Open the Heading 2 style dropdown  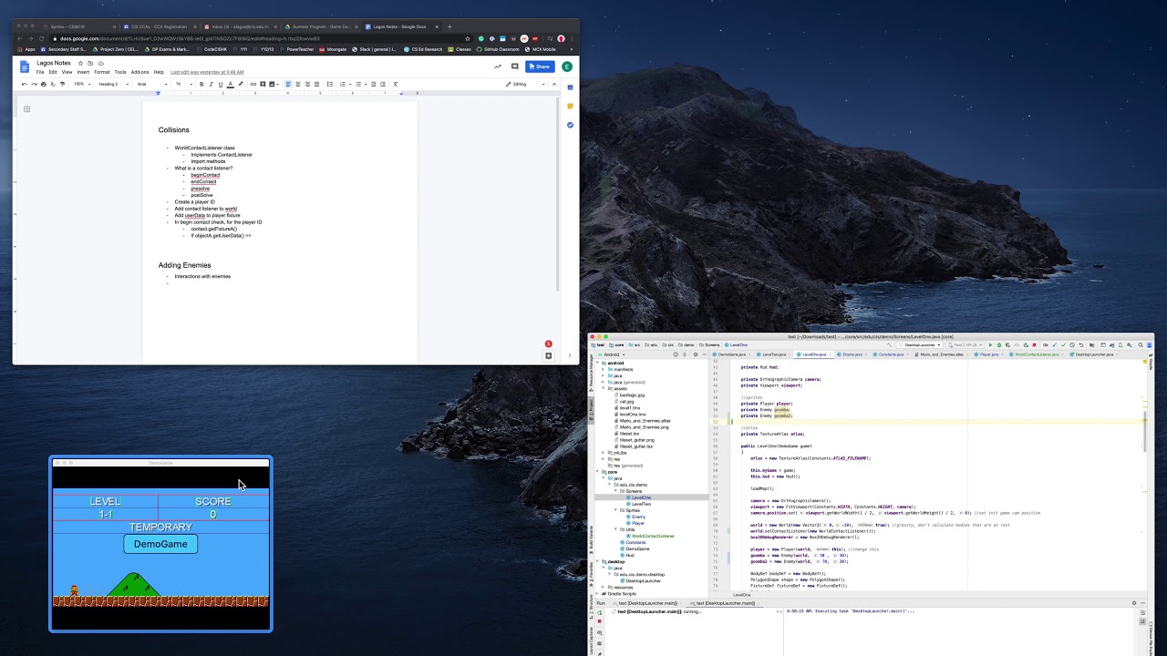click(113, 84)
